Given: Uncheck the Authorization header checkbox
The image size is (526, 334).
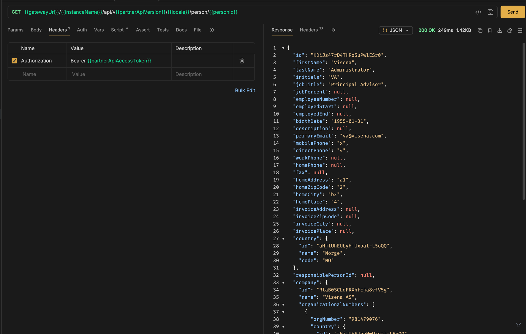Looking at the screenshot, I should coord(14,61).
